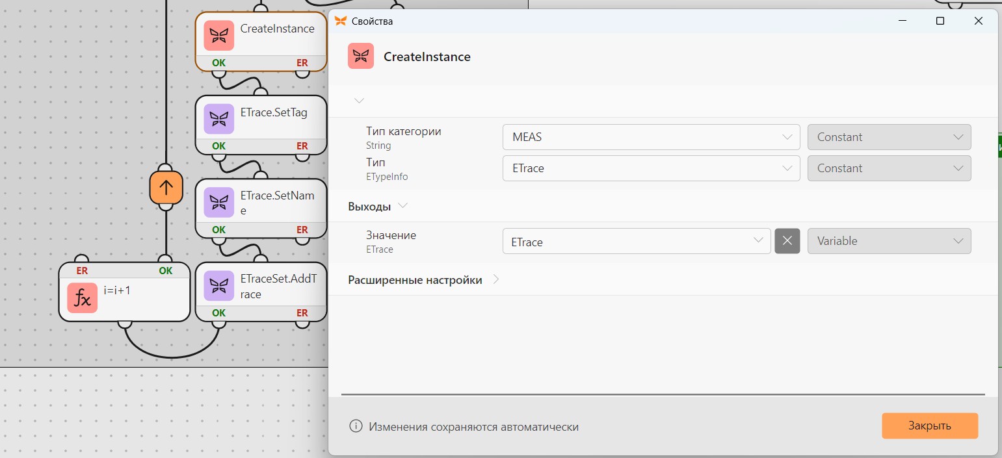
Task: Collapse the unnamed section chevron above Тип категории
Action: click(x=359, y=101)
